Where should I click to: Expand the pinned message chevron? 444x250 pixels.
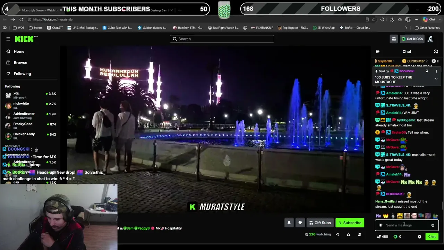pos(436,79)
